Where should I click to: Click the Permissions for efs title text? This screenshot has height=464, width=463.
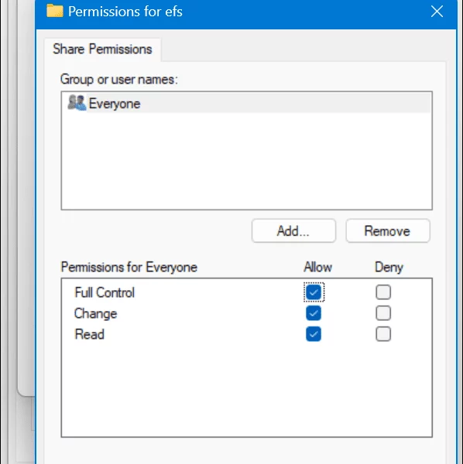125,12
